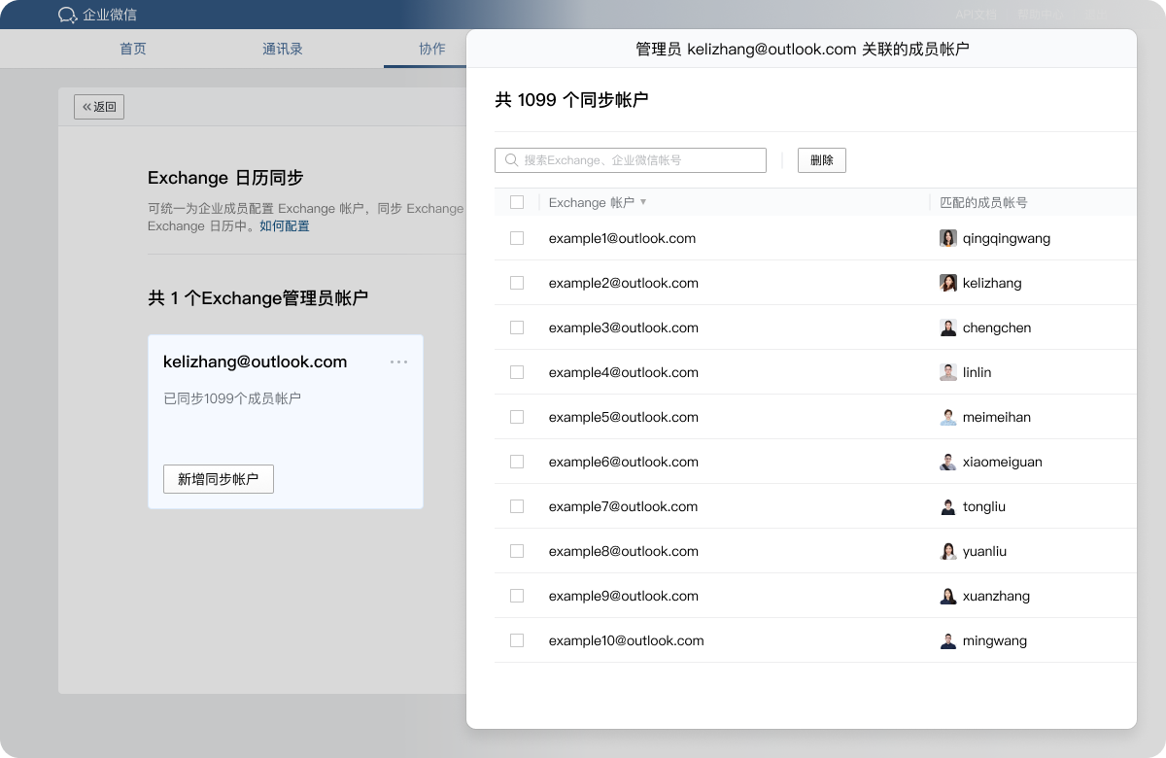Open the more options menu on kelizhang@outlook.com card
The width and height of the screenshot is (1166, 758).
398,362
